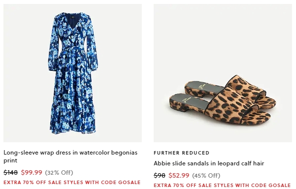Select the $52.99 sale price
The image size is (296, 189).
pos(179,175)
